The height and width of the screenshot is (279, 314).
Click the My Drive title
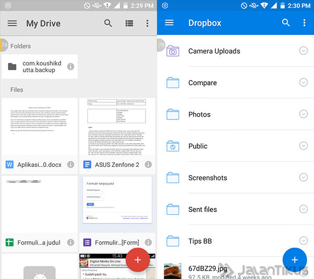[43, 24]
